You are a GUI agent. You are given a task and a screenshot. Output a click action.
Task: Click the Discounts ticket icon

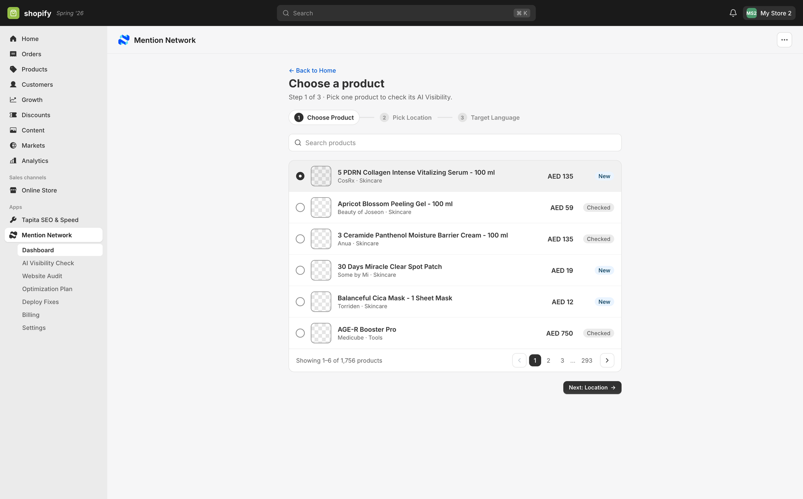[13, 115]
